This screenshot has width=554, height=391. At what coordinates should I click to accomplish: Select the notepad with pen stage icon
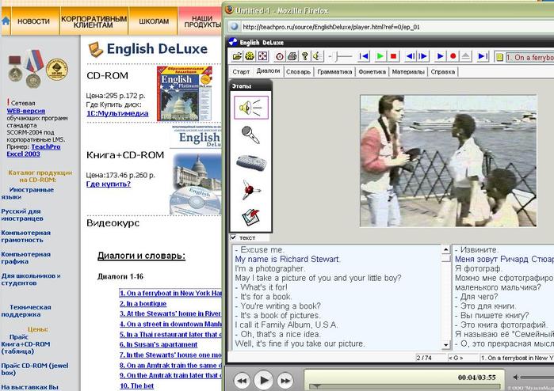250,217
